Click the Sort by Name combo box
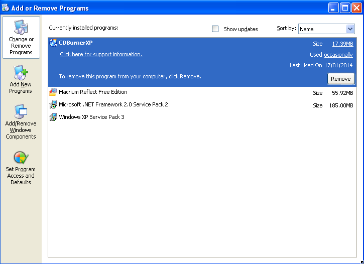The image size is (364, 264). click(321, 29)
